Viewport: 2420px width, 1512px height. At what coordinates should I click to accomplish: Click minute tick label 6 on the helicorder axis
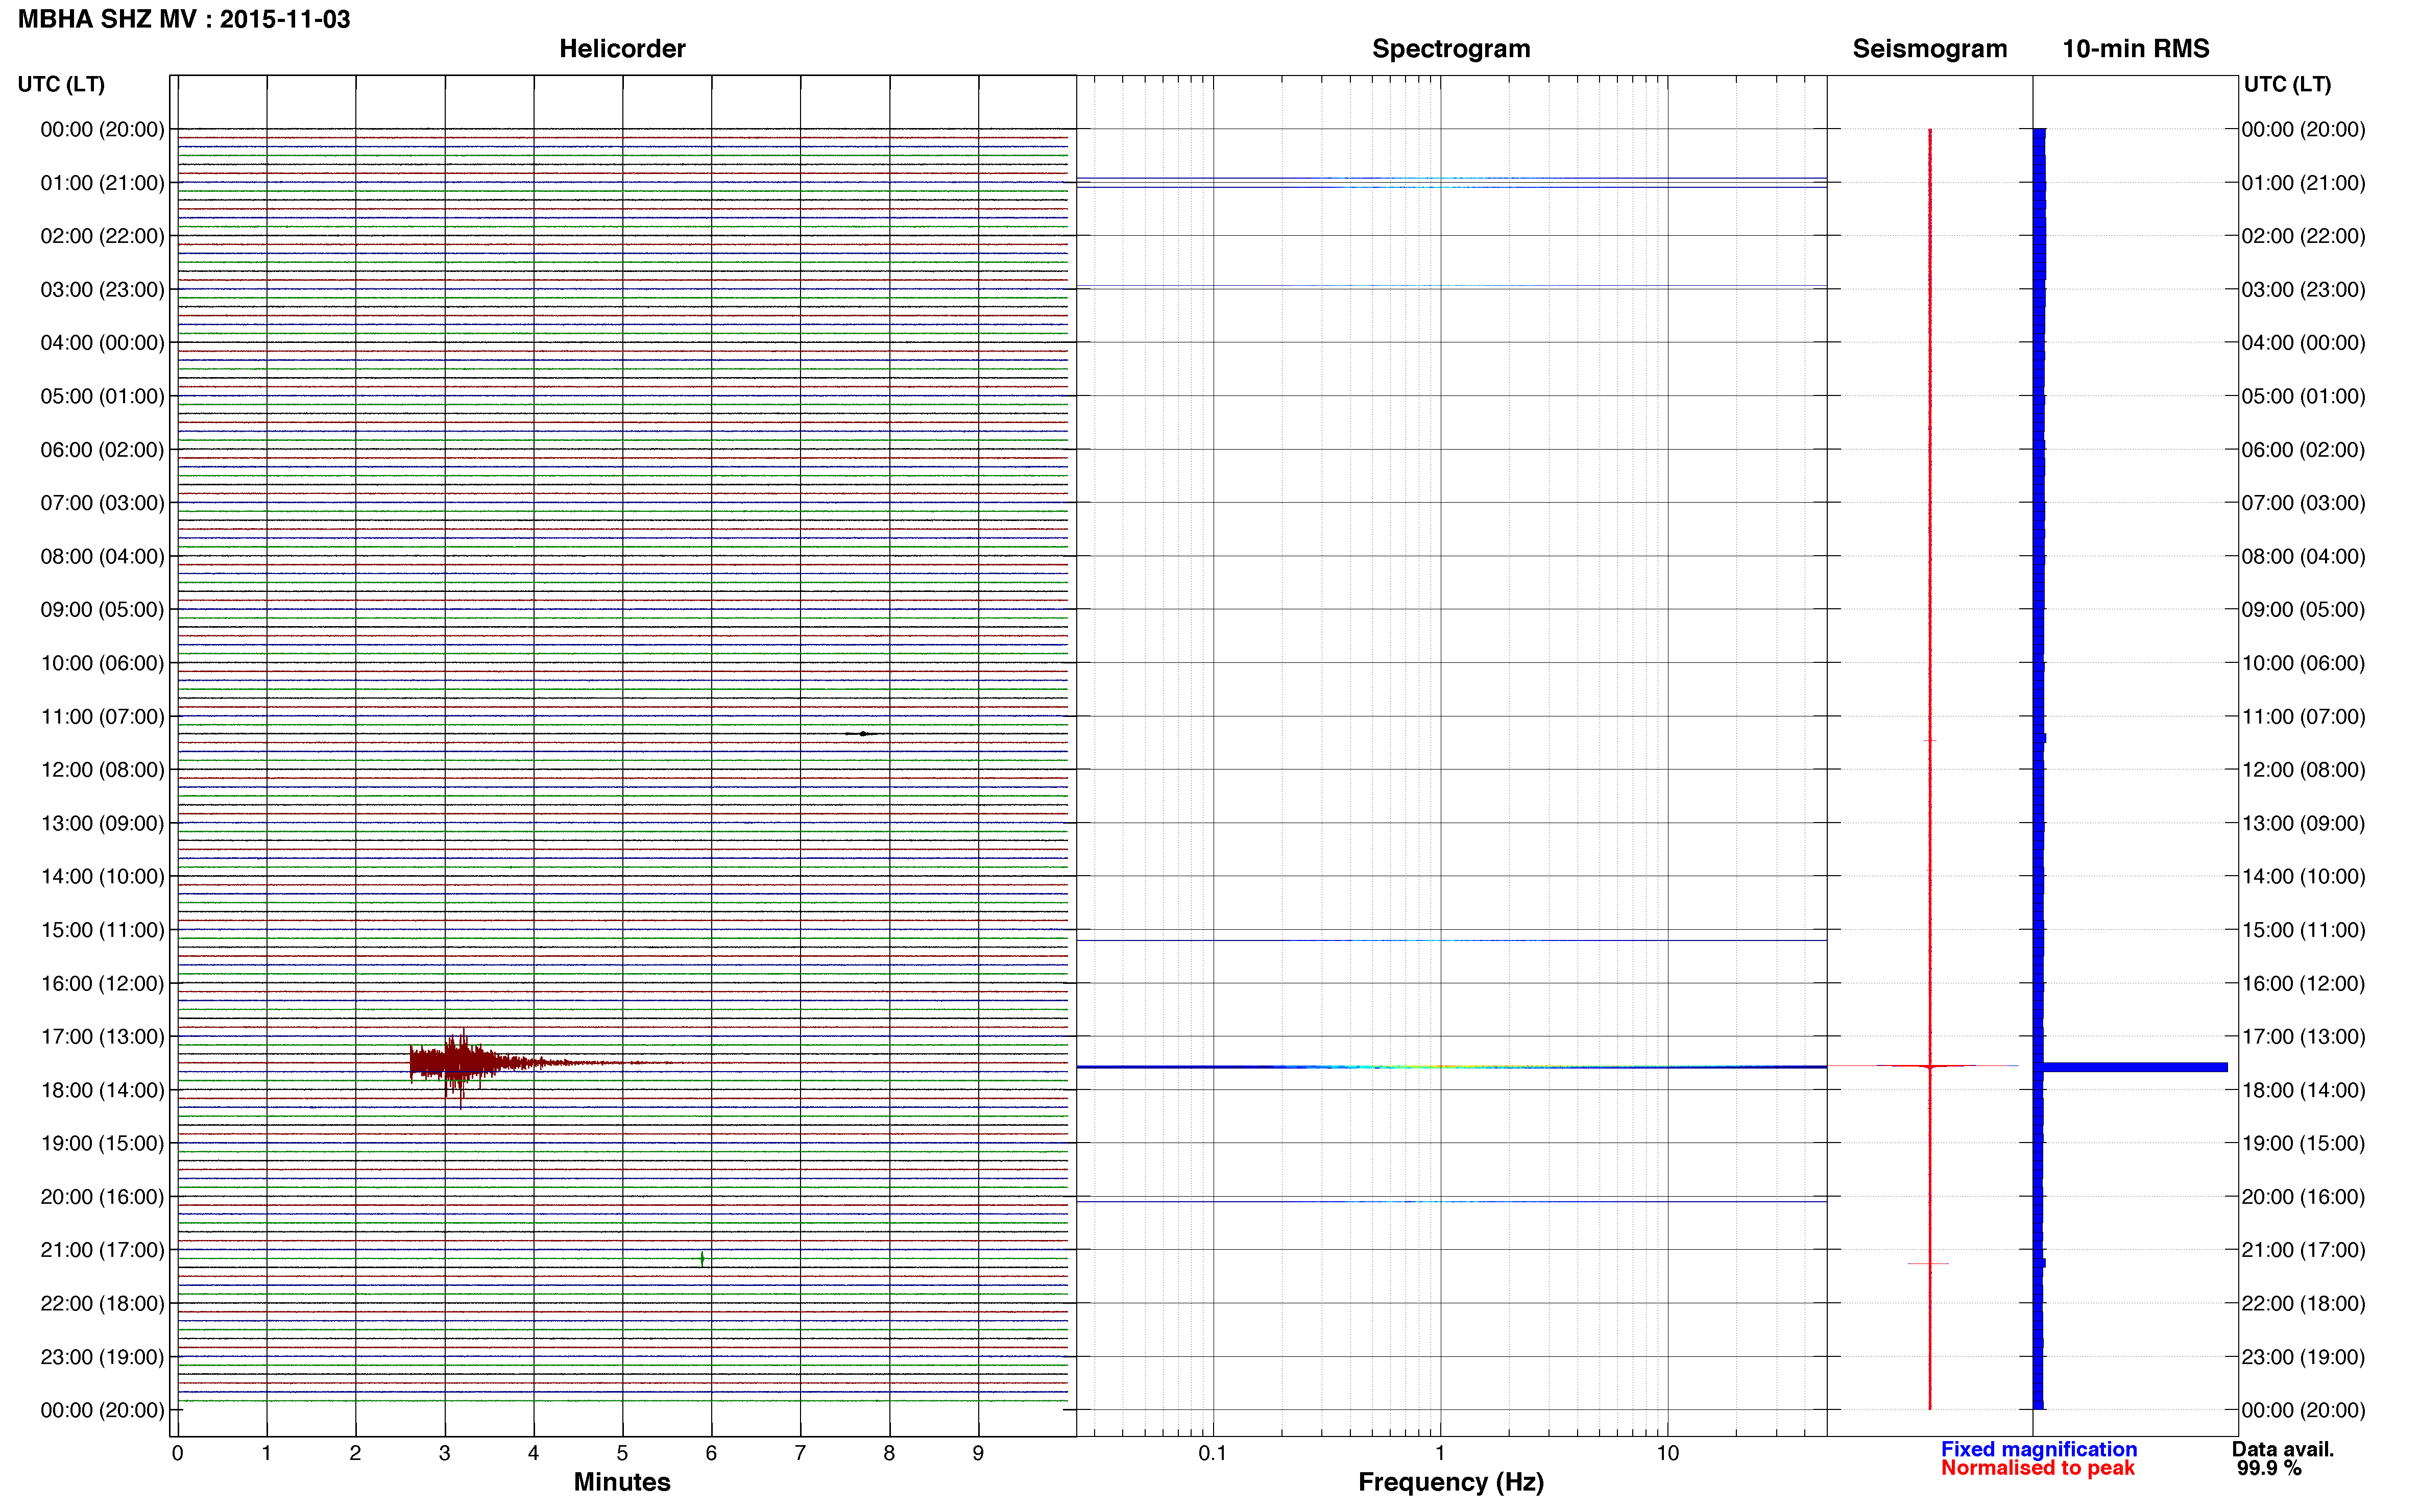click(x=711, y=1453)
